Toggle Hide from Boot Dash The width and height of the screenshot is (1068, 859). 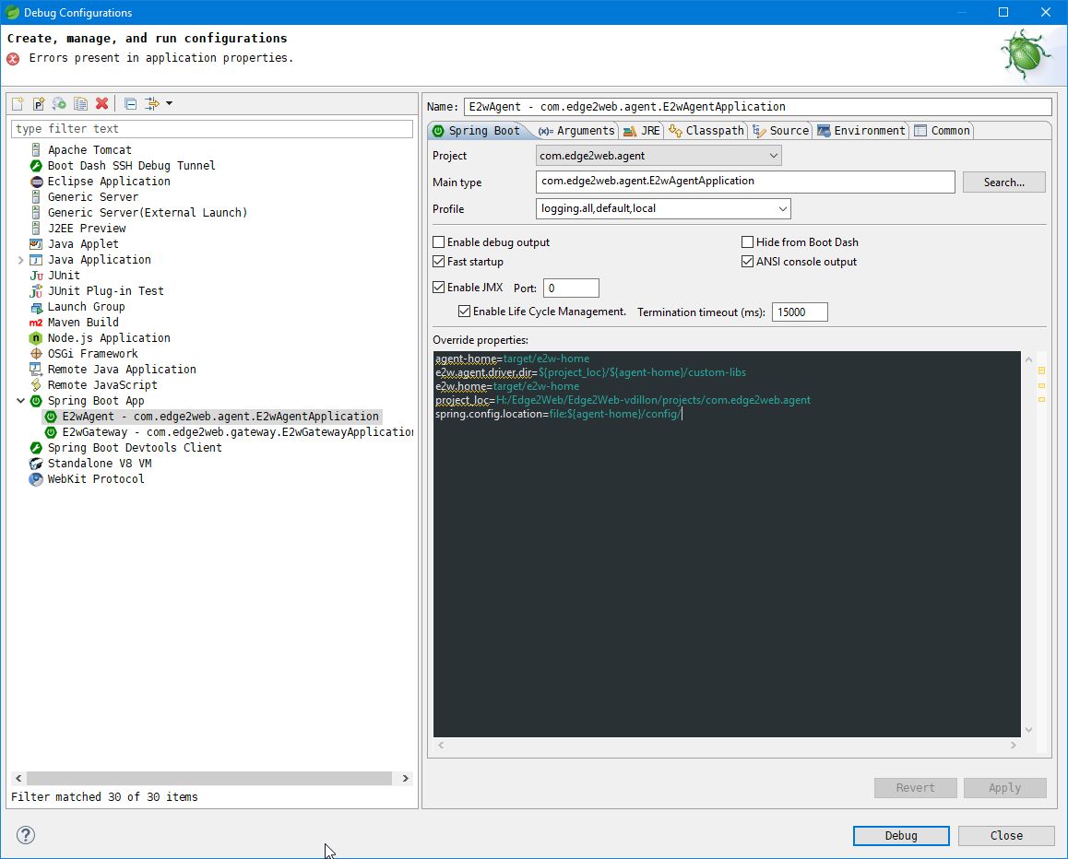click(747, 241)
